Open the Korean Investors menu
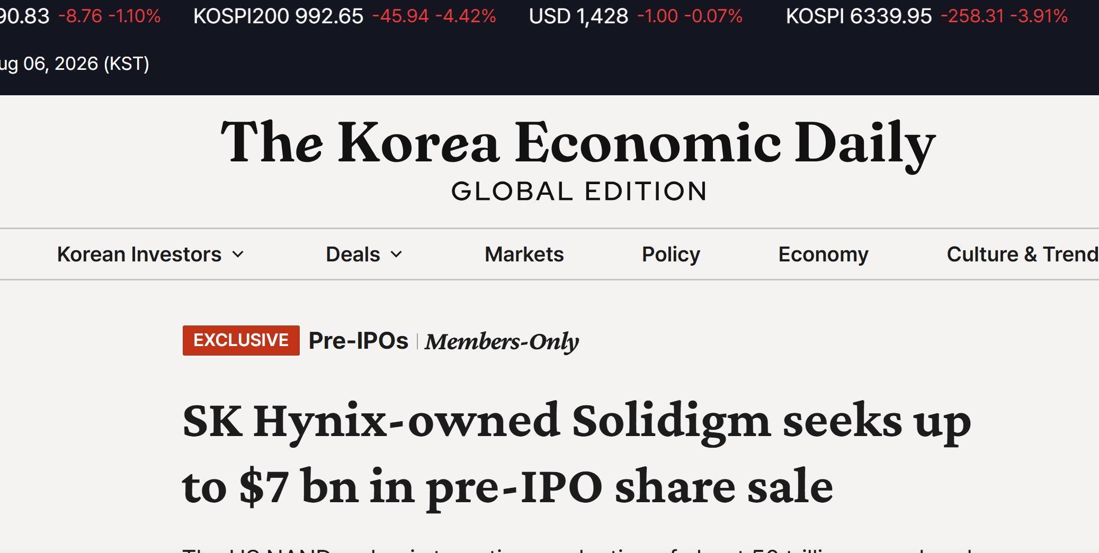 click(x=139, y=255)
